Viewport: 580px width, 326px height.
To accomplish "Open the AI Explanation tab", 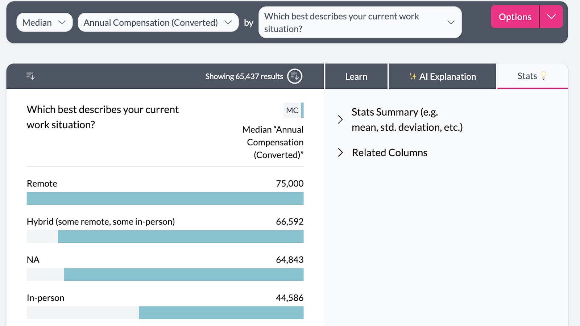I will 442,76.
